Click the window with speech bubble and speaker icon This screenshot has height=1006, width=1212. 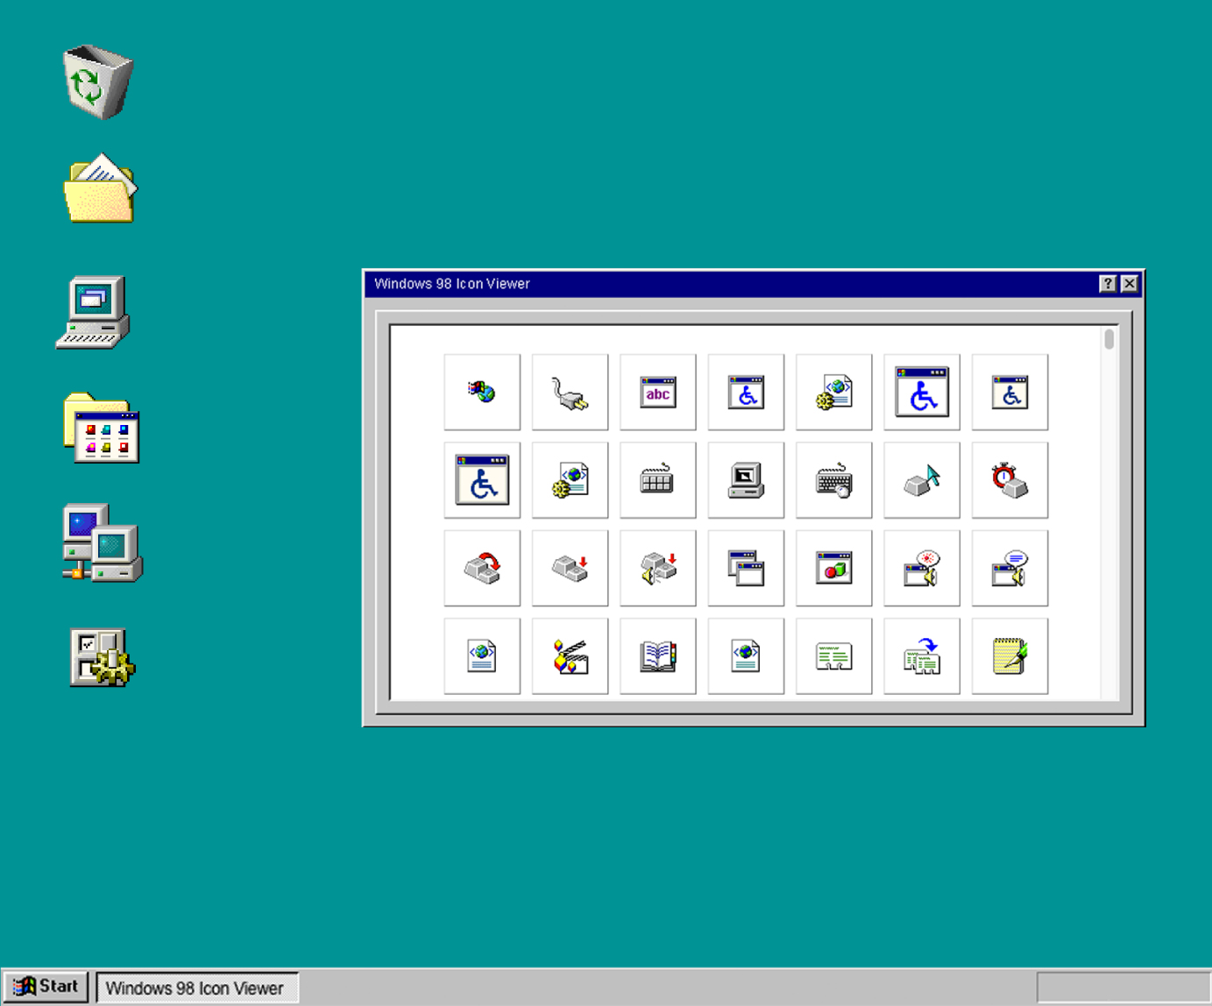[1010, 568]
